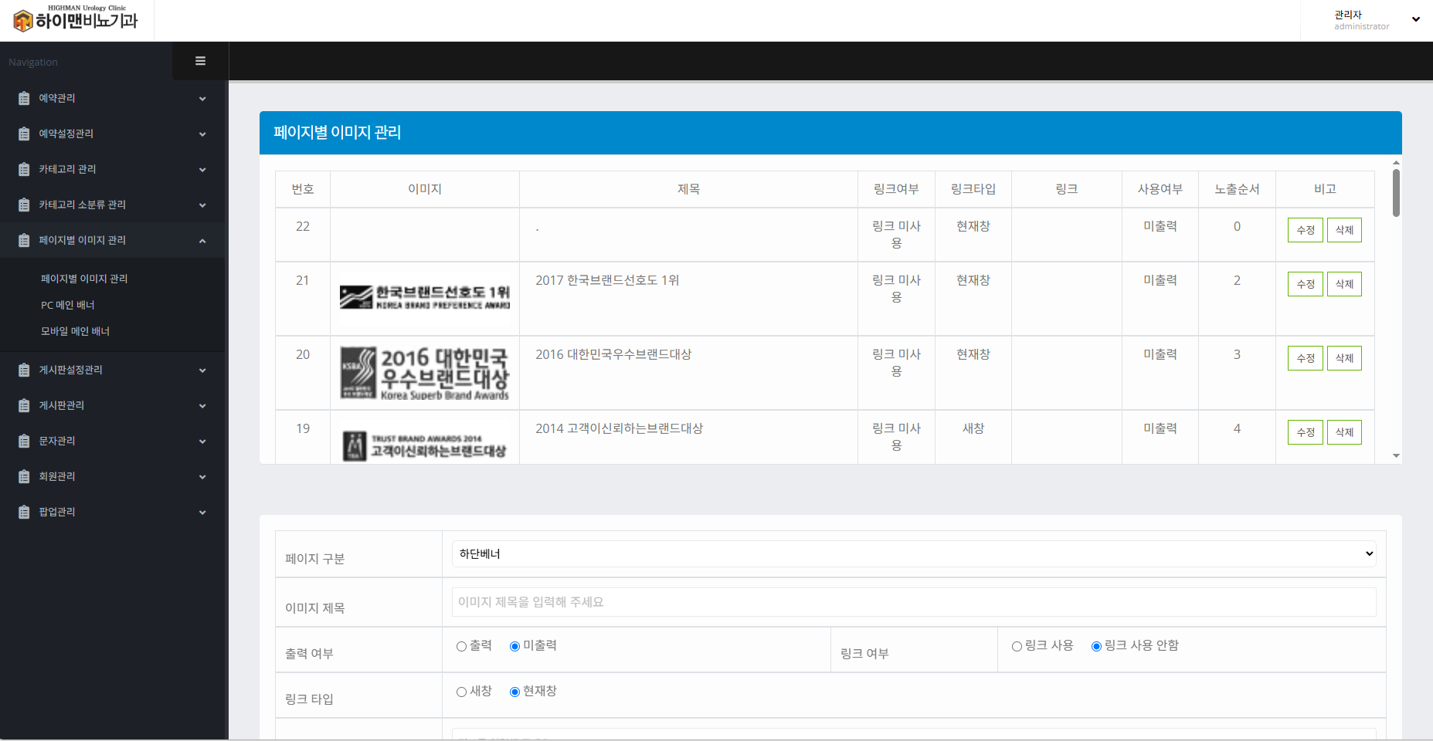Click the clipboard icon beside 카테고리 소분류 관리
The image size is (1433, 741).
tap(24, 205)
